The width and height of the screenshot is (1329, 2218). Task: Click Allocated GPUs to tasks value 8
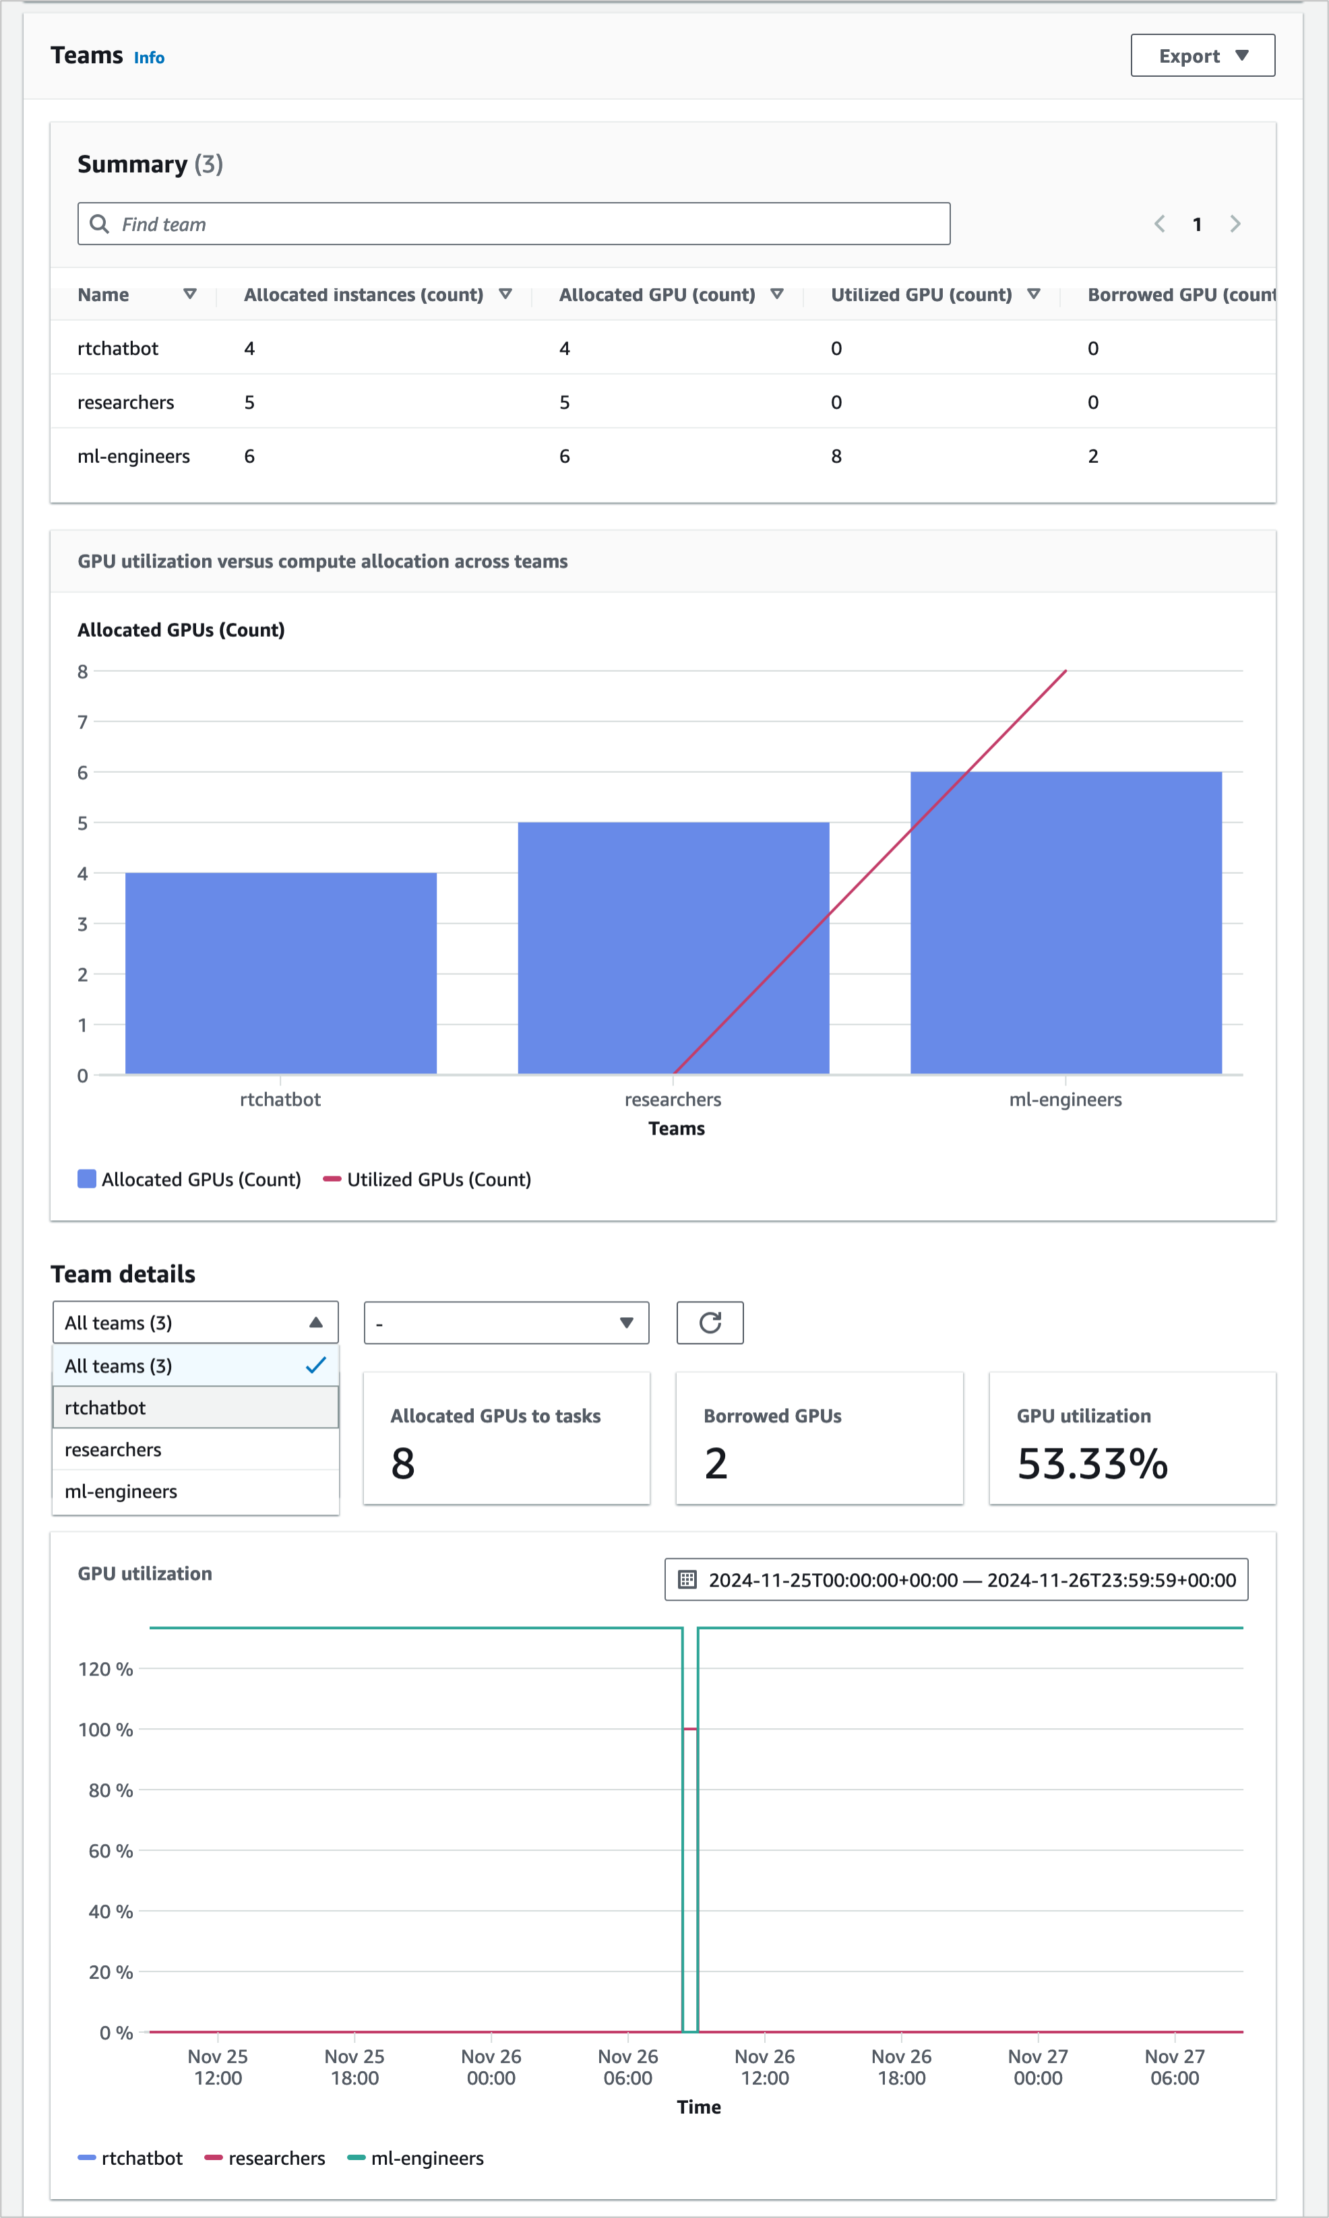[403, 1463]
